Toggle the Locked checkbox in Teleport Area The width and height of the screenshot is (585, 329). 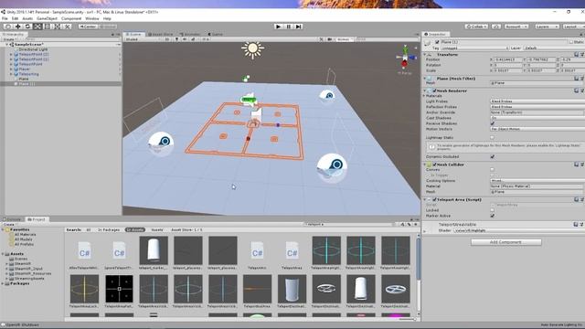click(x=493, y=210)
